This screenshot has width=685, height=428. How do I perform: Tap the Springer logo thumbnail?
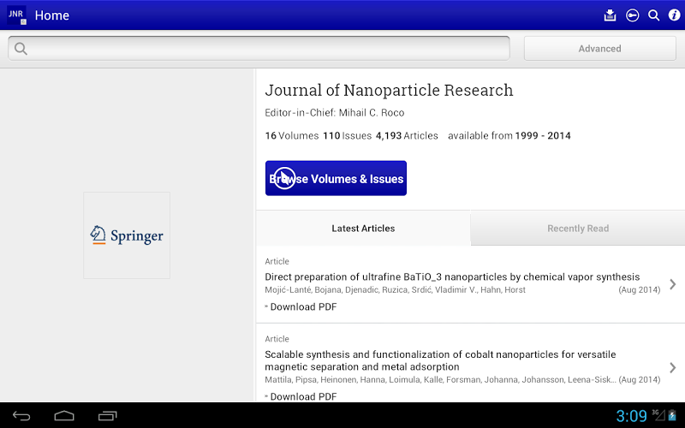tap(127, 235)
